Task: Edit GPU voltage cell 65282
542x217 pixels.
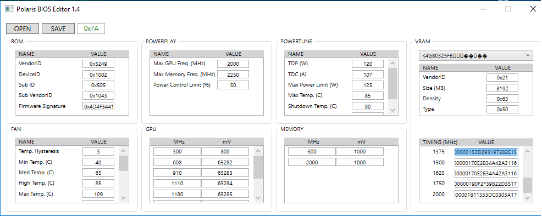Action: click(225, 162)
